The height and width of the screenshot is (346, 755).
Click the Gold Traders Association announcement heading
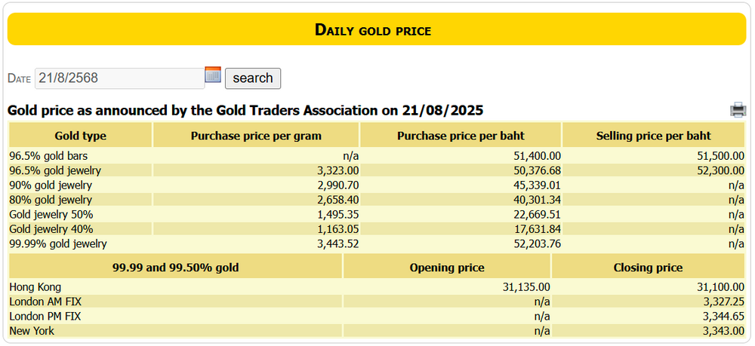pos(245,111)
